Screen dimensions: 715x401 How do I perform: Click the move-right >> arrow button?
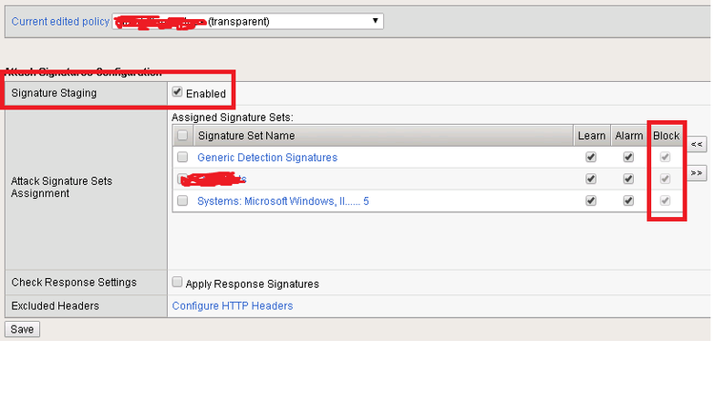point(697,172)
